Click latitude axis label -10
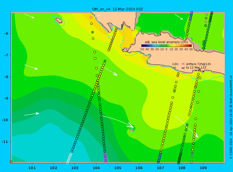The image size is (233, 172). [5, 120]
